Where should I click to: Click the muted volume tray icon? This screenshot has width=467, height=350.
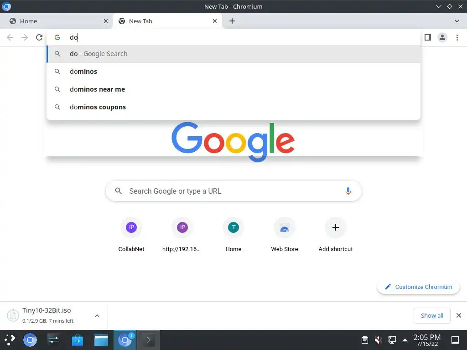(378, 340)
